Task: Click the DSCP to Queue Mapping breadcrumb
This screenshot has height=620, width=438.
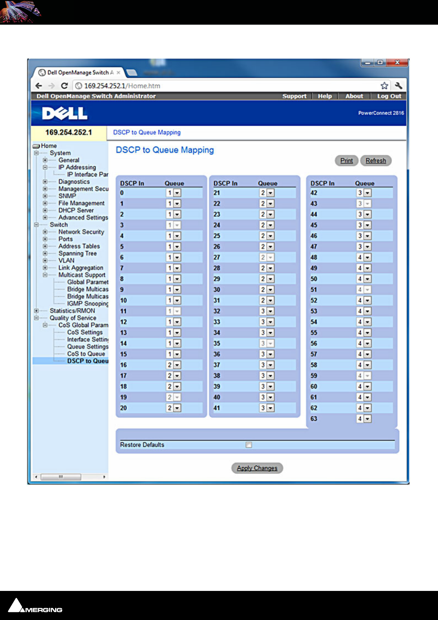Action: [147, 133]
